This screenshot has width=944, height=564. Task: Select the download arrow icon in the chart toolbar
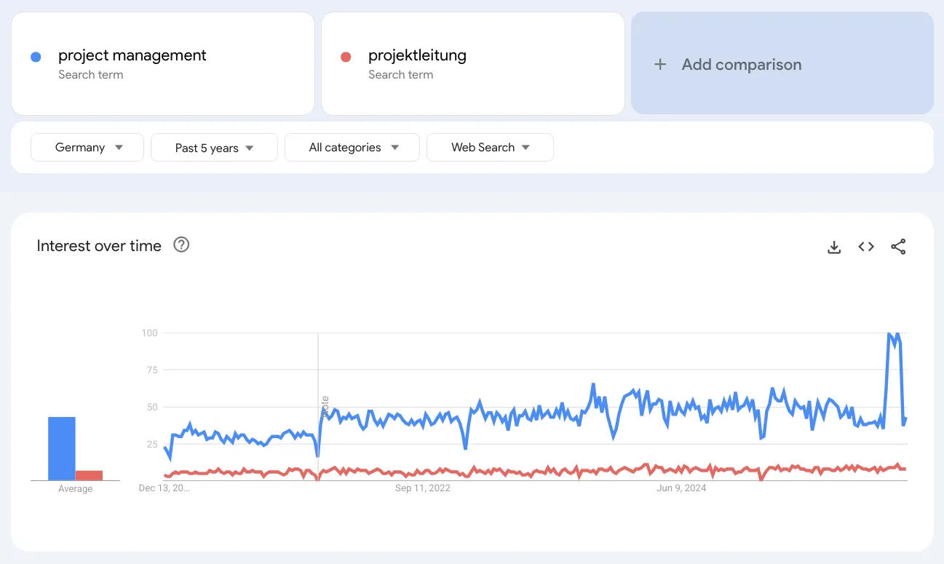coord(833,247)
